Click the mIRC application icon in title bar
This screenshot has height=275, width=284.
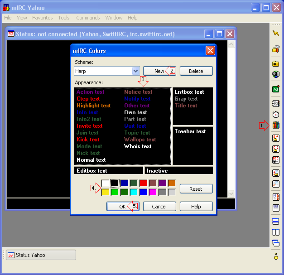[6, 8]
